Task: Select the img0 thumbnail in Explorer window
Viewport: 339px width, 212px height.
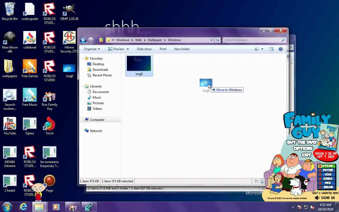Action: 139,66
